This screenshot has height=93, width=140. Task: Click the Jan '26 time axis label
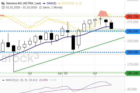pos(62,73)
